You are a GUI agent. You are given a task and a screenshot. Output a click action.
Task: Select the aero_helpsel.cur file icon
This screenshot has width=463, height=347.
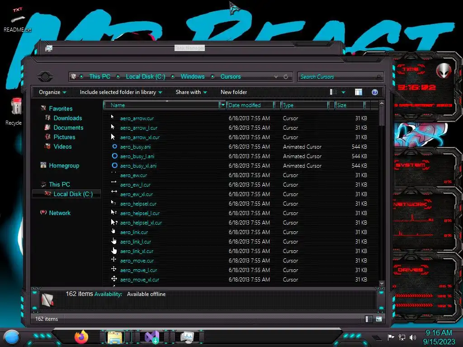point(113,202)
